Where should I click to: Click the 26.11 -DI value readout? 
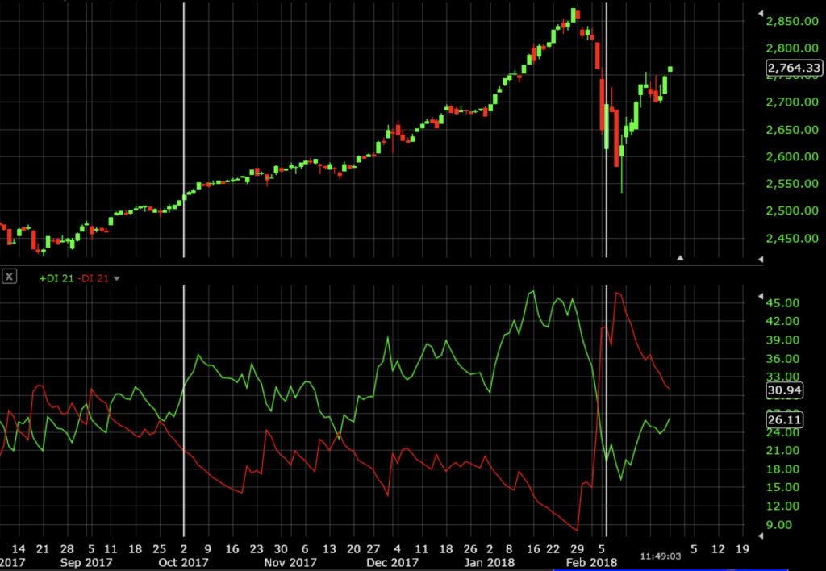click(783, 419)
